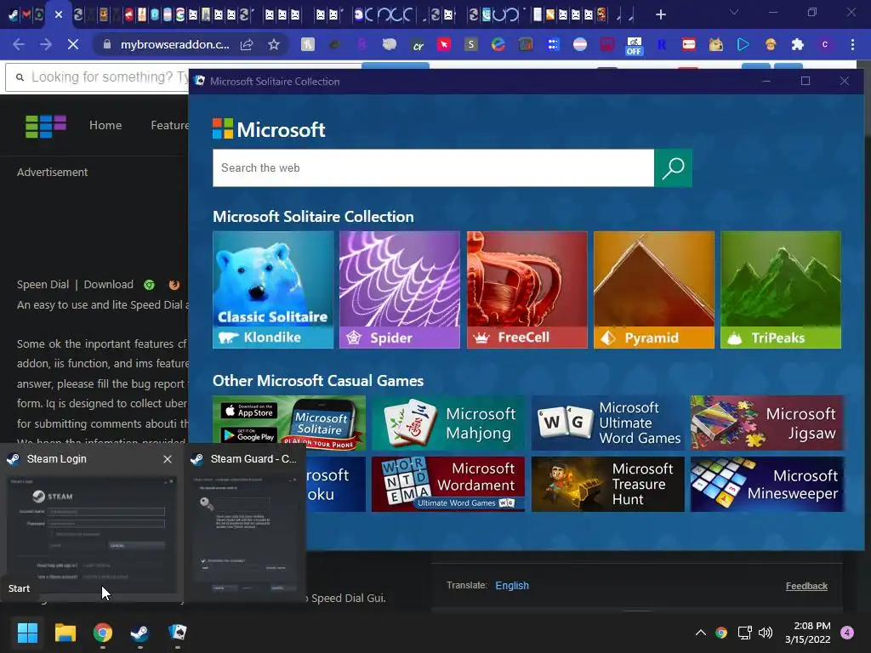Launch the TriPeaks solitaire tile

coord(781,290)
